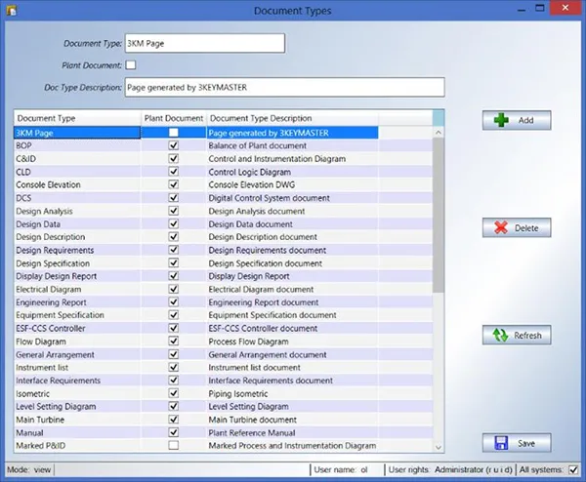Toggle the Plant Document checkbox above the table
Viewport: 586px width, 482px height.
pyautogui.click(x=131, y=65)
